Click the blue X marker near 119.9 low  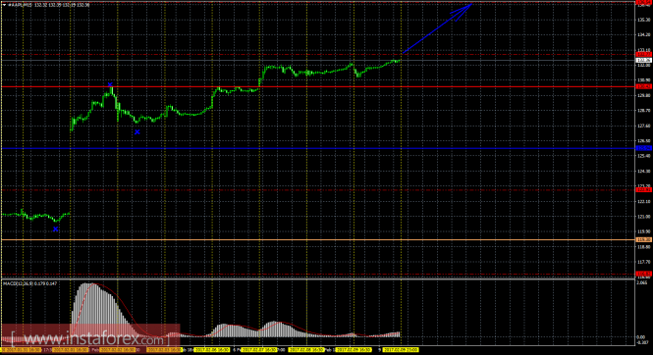pos(55,229)
